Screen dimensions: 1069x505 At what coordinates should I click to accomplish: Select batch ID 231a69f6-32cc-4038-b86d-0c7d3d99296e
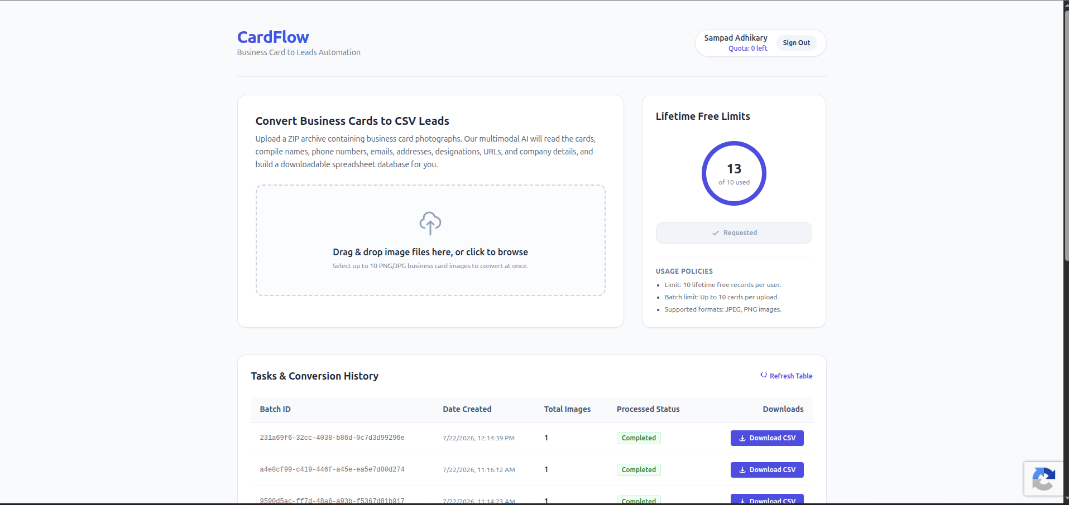[332, 438]
